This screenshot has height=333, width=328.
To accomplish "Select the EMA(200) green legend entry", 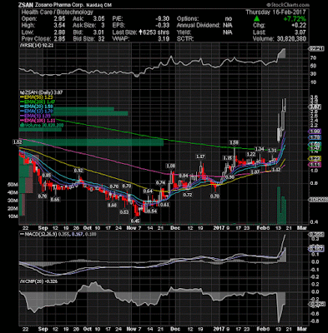I will tap(38, 102).
